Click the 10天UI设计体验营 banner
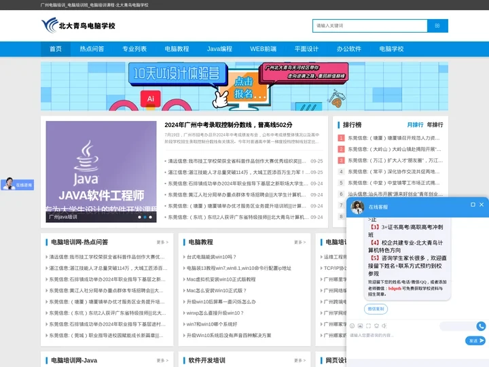Screen dimensions: 489x367 [244, 86]
